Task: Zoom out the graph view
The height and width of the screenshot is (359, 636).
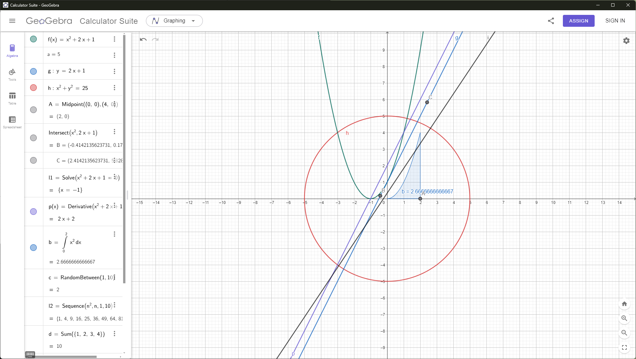Action: 624,333
